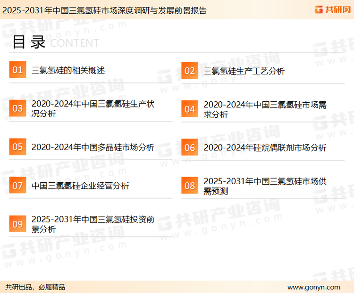Click the orange 04 chapter number badge
354x293 pixels.
(190, 109)
